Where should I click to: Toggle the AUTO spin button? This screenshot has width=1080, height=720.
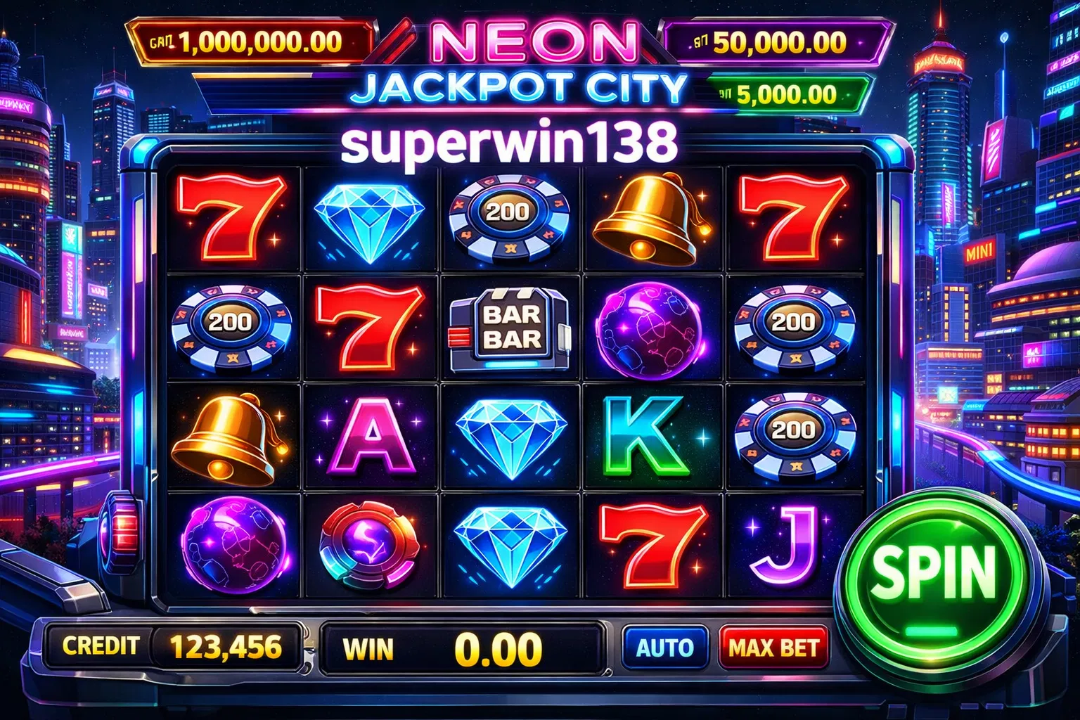coord(664,647)
